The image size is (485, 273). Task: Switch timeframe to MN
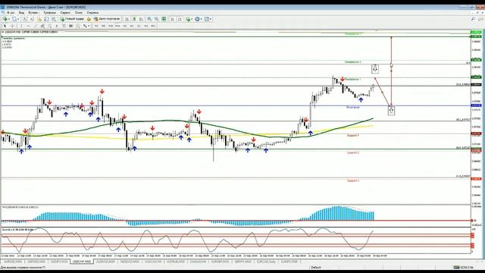[153, 26]
